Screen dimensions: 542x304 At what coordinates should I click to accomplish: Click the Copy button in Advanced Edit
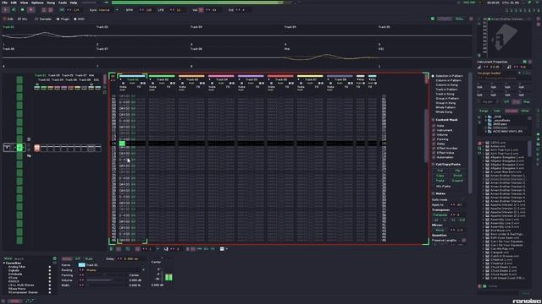[440, 176]
